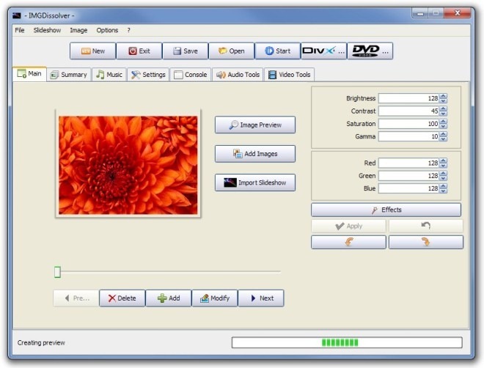Viewport: 484px width, 368px height.
Task: Click the DivX export button
Action: pyautogui.click(x=324, y=51)
